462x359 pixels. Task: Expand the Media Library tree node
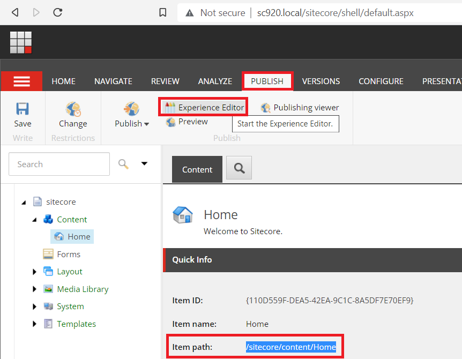(x=35, y=289)
